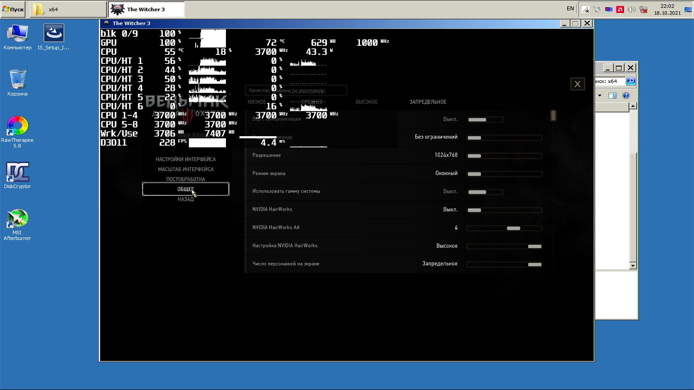
Task: Click the blue search magnifier button
Action: (631, 81)
